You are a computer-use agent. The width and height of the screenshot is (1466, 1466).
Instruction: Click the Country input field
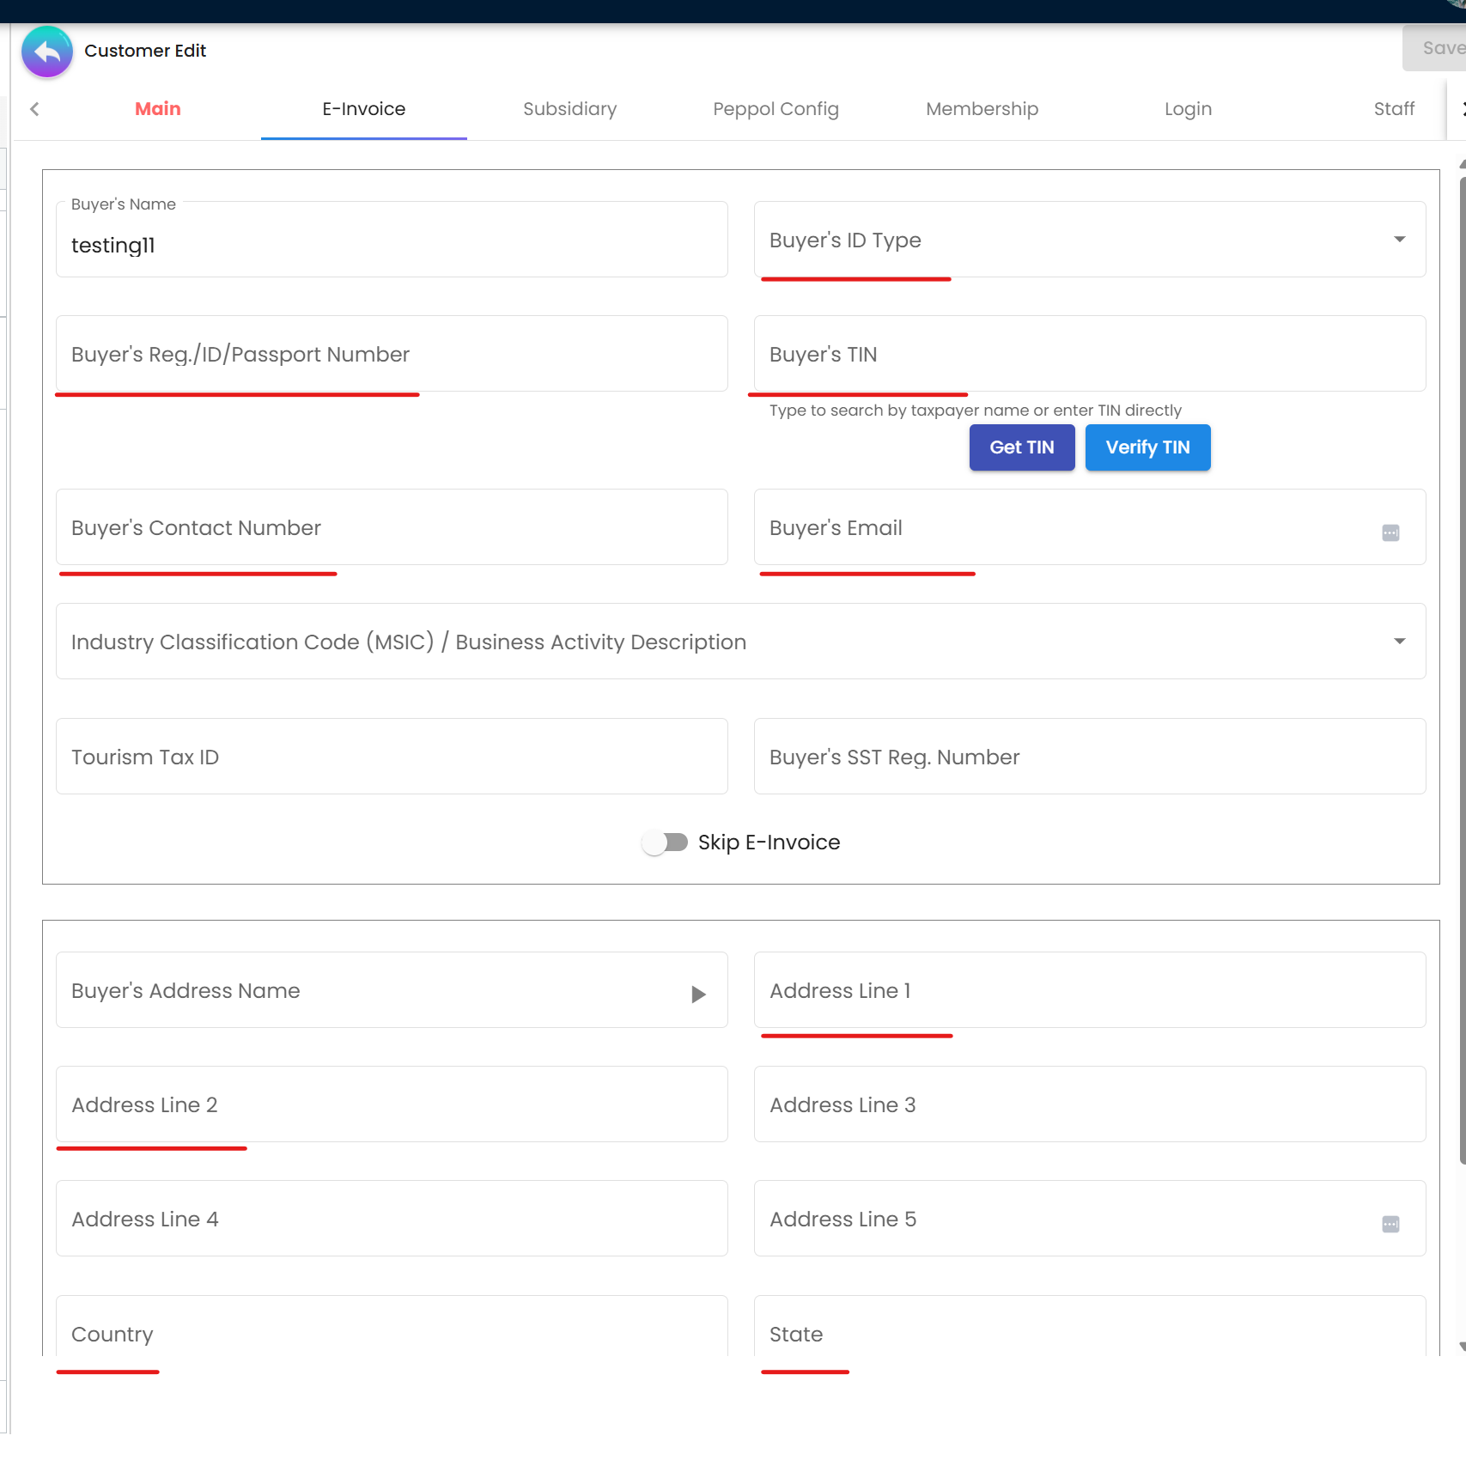coord(391,1334)
